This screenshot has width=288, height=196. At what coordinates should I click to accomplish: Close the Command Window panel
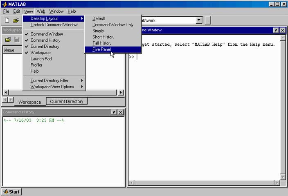click(283, 30)
